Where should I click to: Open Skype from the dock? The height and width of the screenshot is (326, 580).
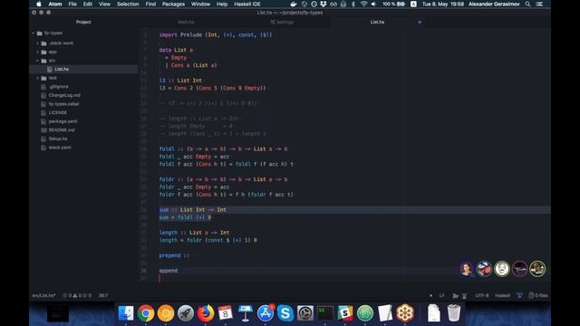tap(285, 313)
